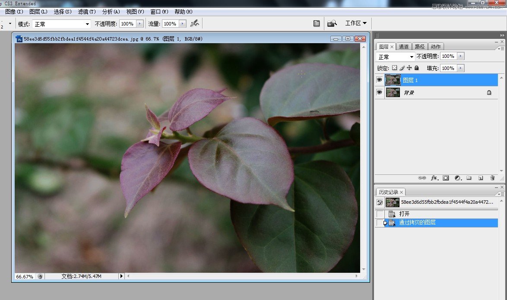
Task: Add a layer mask
Action: click(446, 178)
